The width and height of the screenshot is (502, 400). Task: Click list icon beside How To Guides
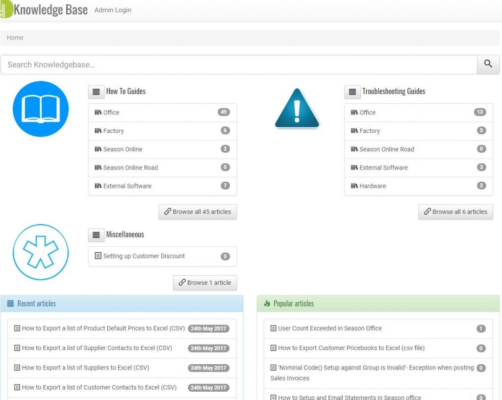tap(96, 92)
